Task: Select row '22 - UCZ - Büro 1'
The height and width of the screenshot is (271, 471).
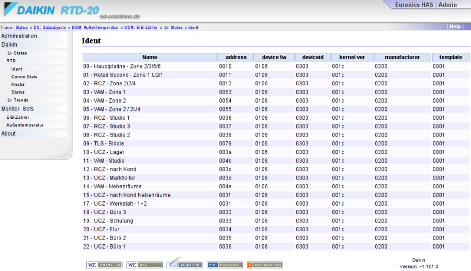Action: pos(276,246)
